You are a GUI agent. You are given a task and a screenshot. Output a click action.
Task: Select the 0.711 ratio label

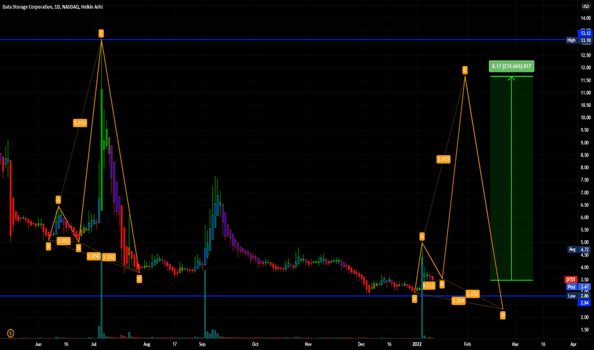429,285
